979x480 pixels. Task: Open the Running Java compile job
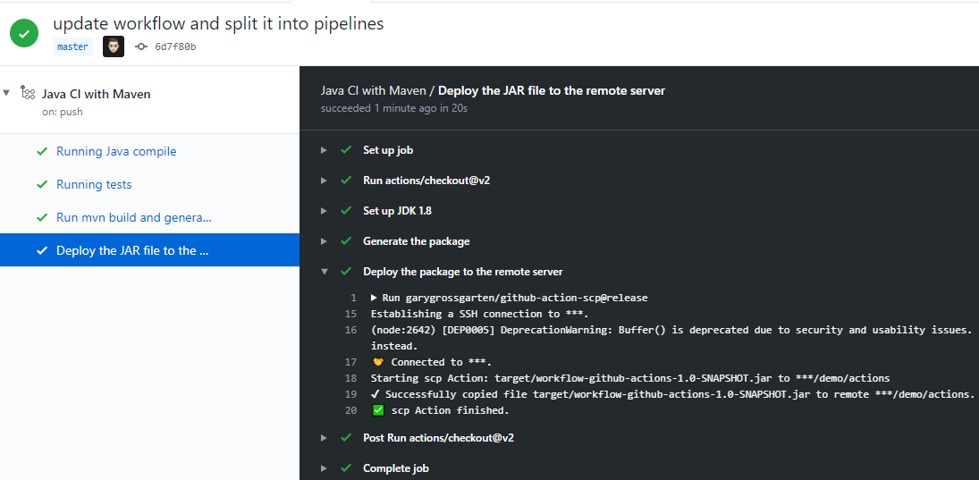coord(116,152)
